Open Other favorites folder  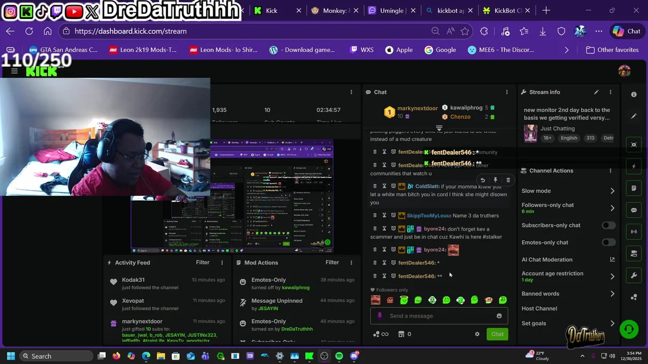(x=612, y=50)
